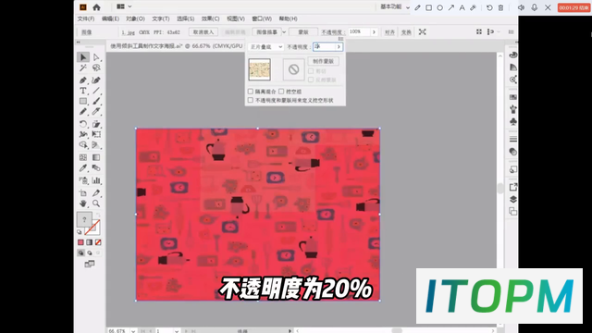Activate the Direct Selection arrow tool
The width and height of the screenshot is (592, 333).
coord(96,57)
